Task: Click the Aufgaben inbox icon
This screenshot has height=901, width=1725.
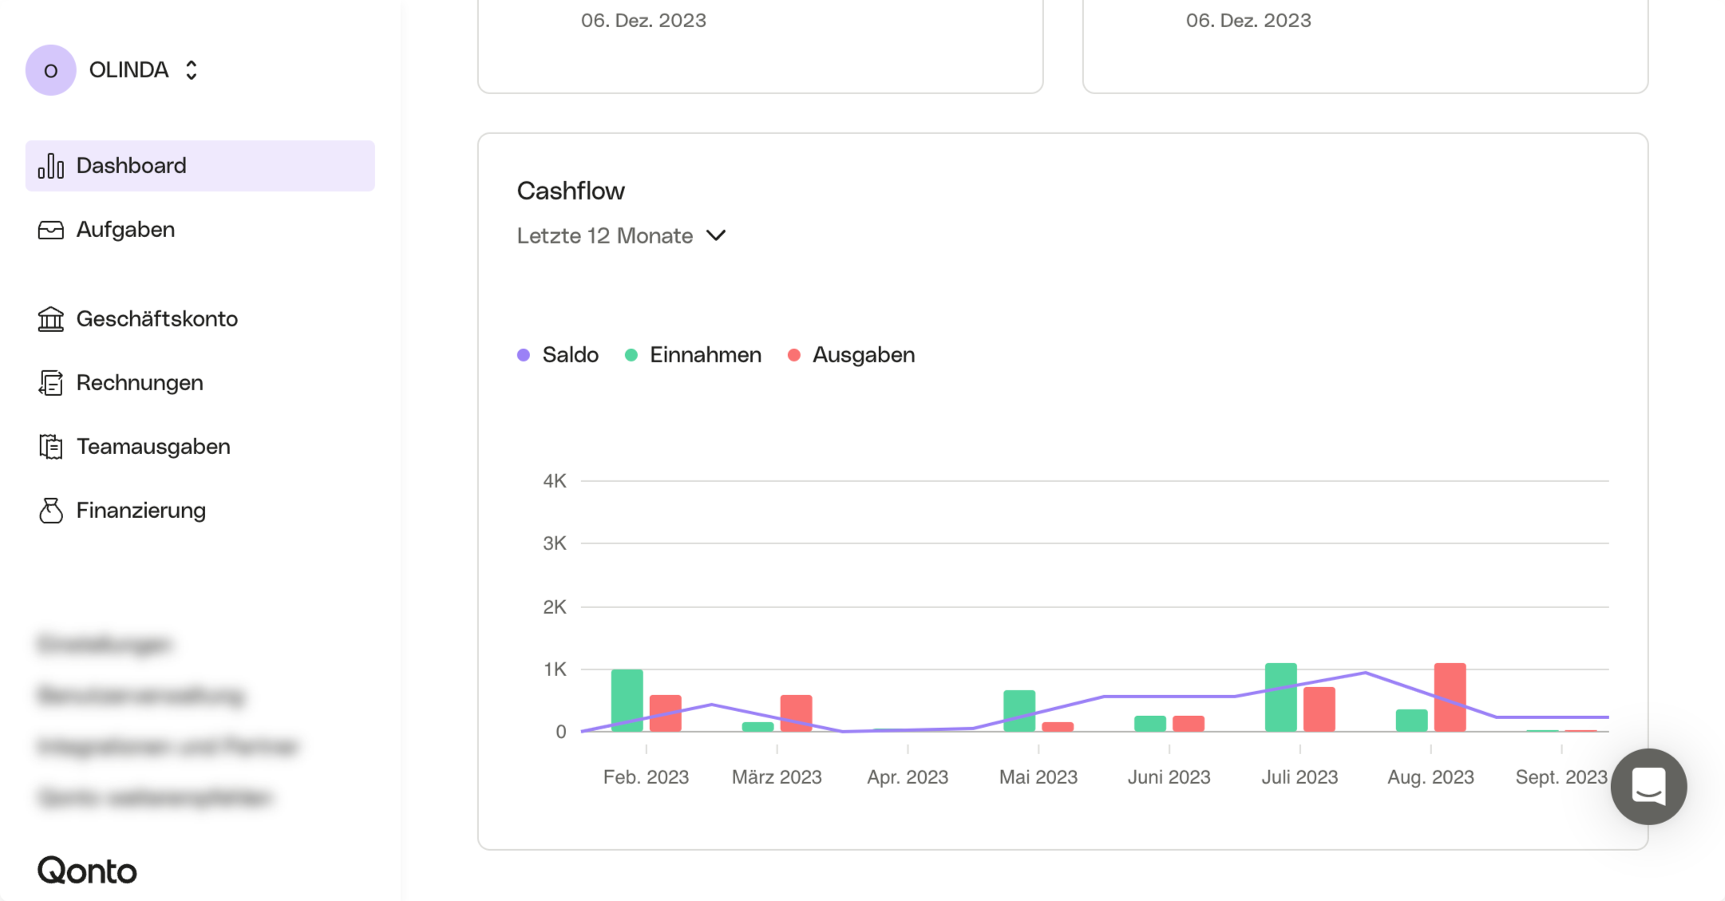Action: tap(50, 230)
